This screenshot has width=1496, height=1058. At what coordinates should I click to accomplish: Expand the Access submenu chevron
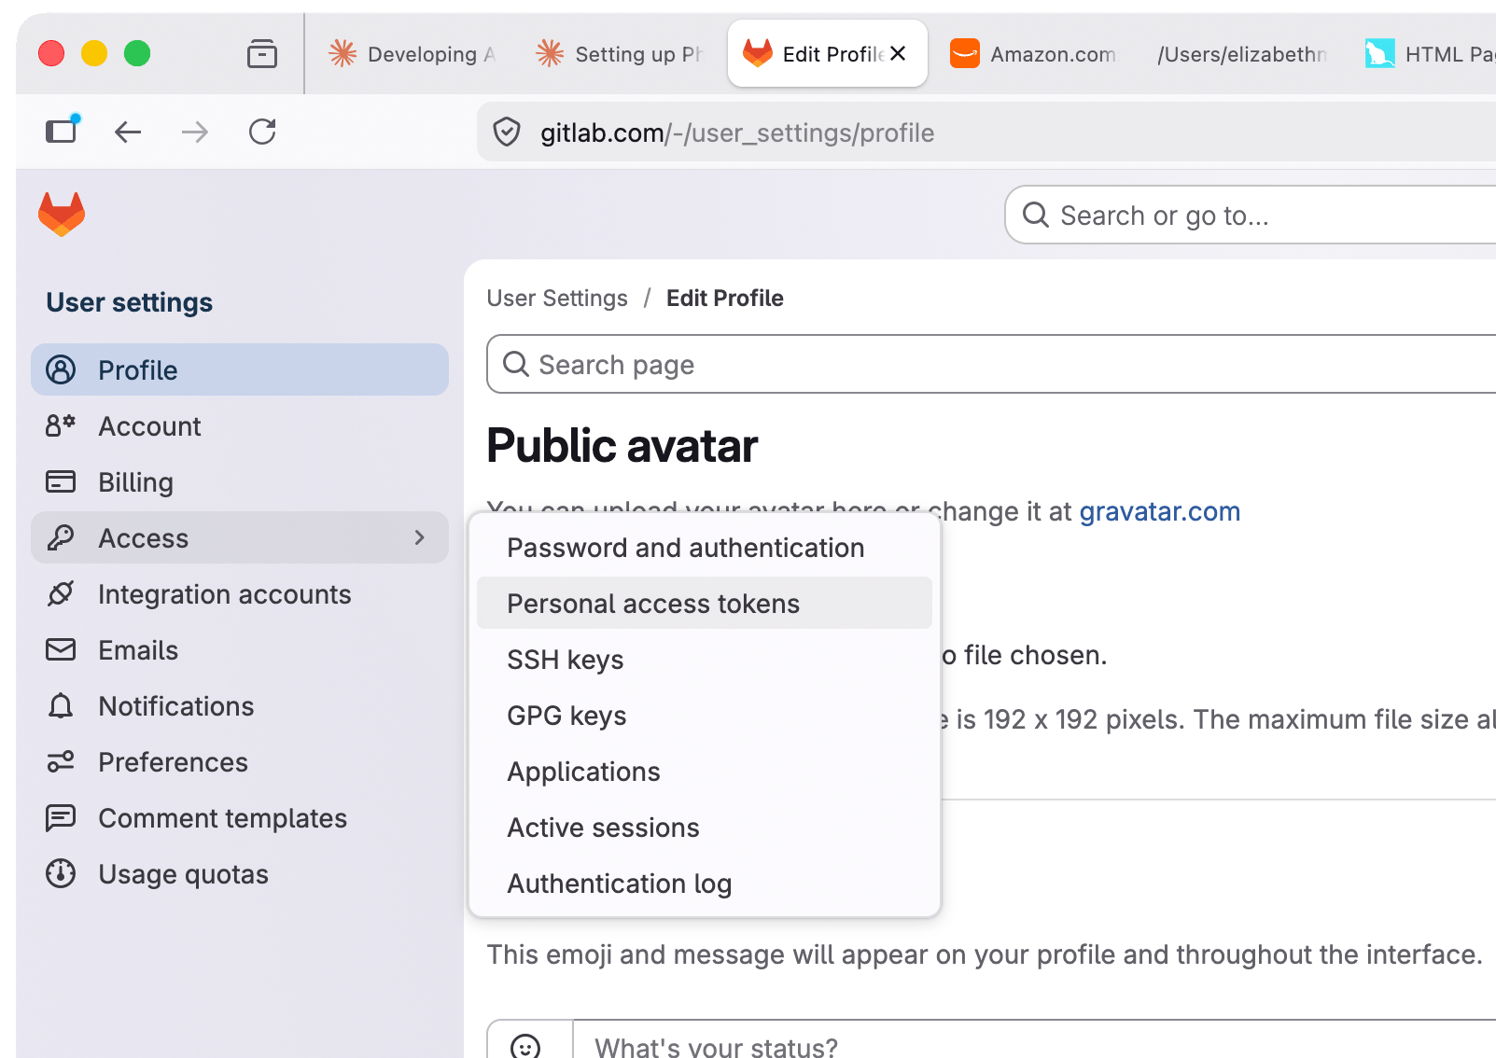click(420, 537)
